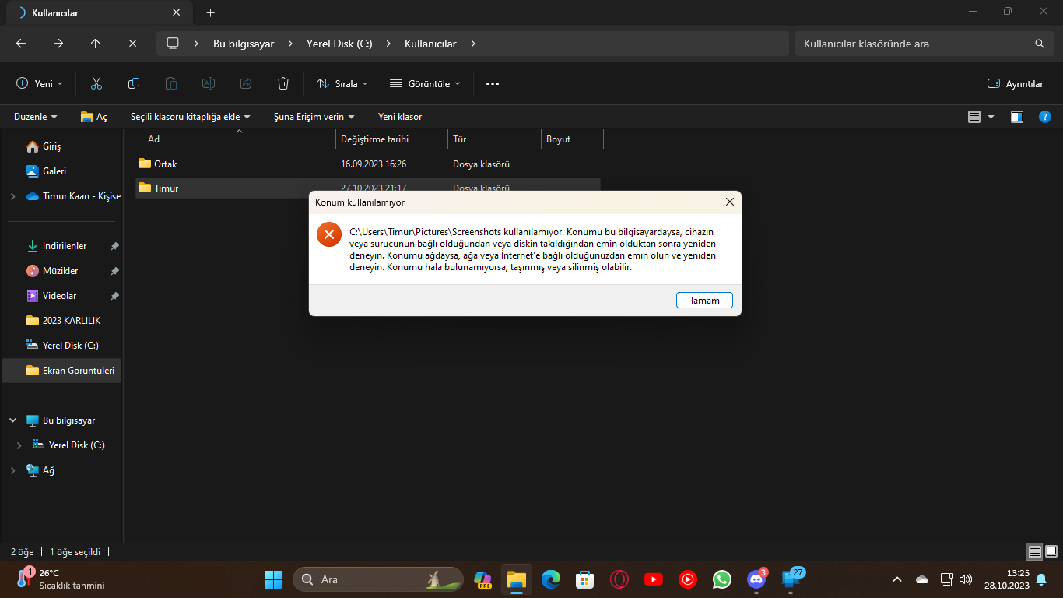
Task: Select Ekran Görüntüleri in the sidebar
Action: [x=61, y=371]
